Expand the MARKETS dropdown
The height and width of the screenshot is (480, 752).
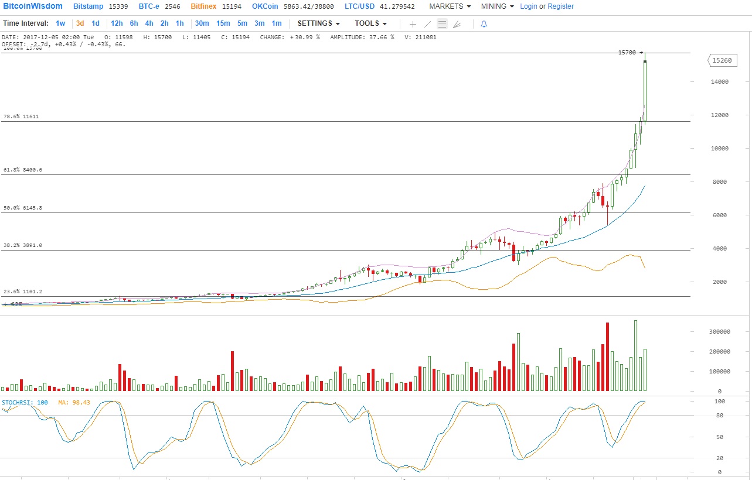coord(450,6)
